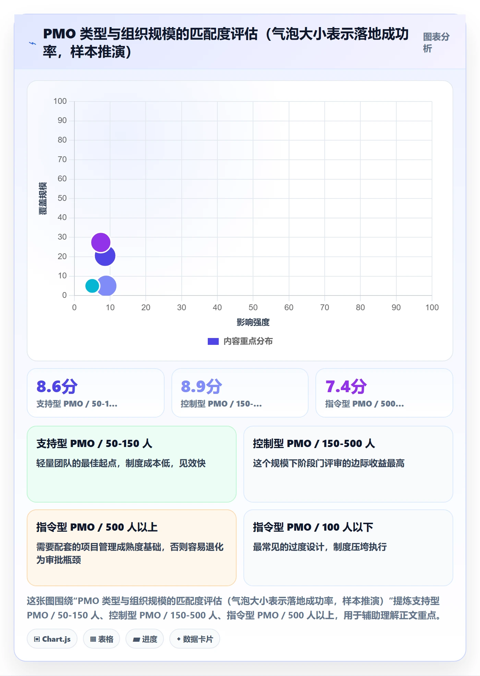Select the 指令型 PMO / 500 人以上 card

pos(132,548)
